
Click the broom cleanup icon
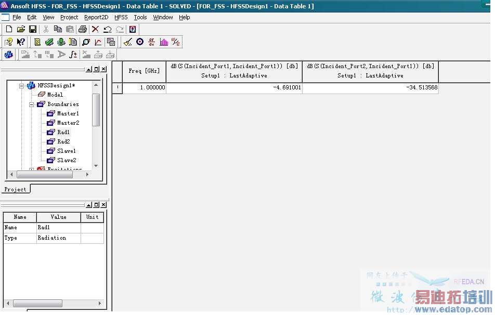[128, 42]
